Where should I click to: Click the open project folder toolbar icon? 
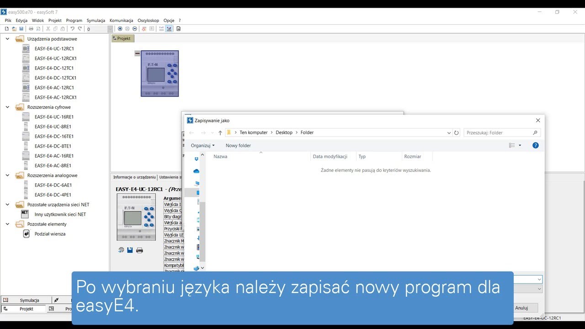(x=14, y=29)
